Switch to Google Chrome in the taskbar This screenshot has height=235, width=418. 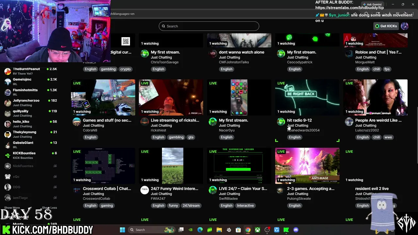(x=248, y=230)
